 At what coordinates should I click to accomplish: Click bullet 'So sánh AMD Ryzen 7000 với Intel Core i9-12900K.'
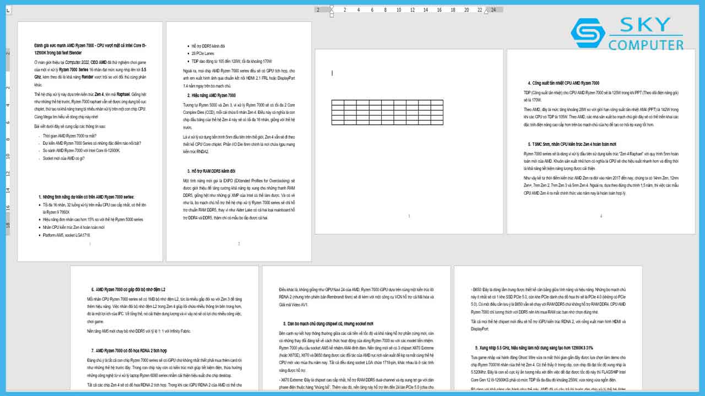click(81, 150)
